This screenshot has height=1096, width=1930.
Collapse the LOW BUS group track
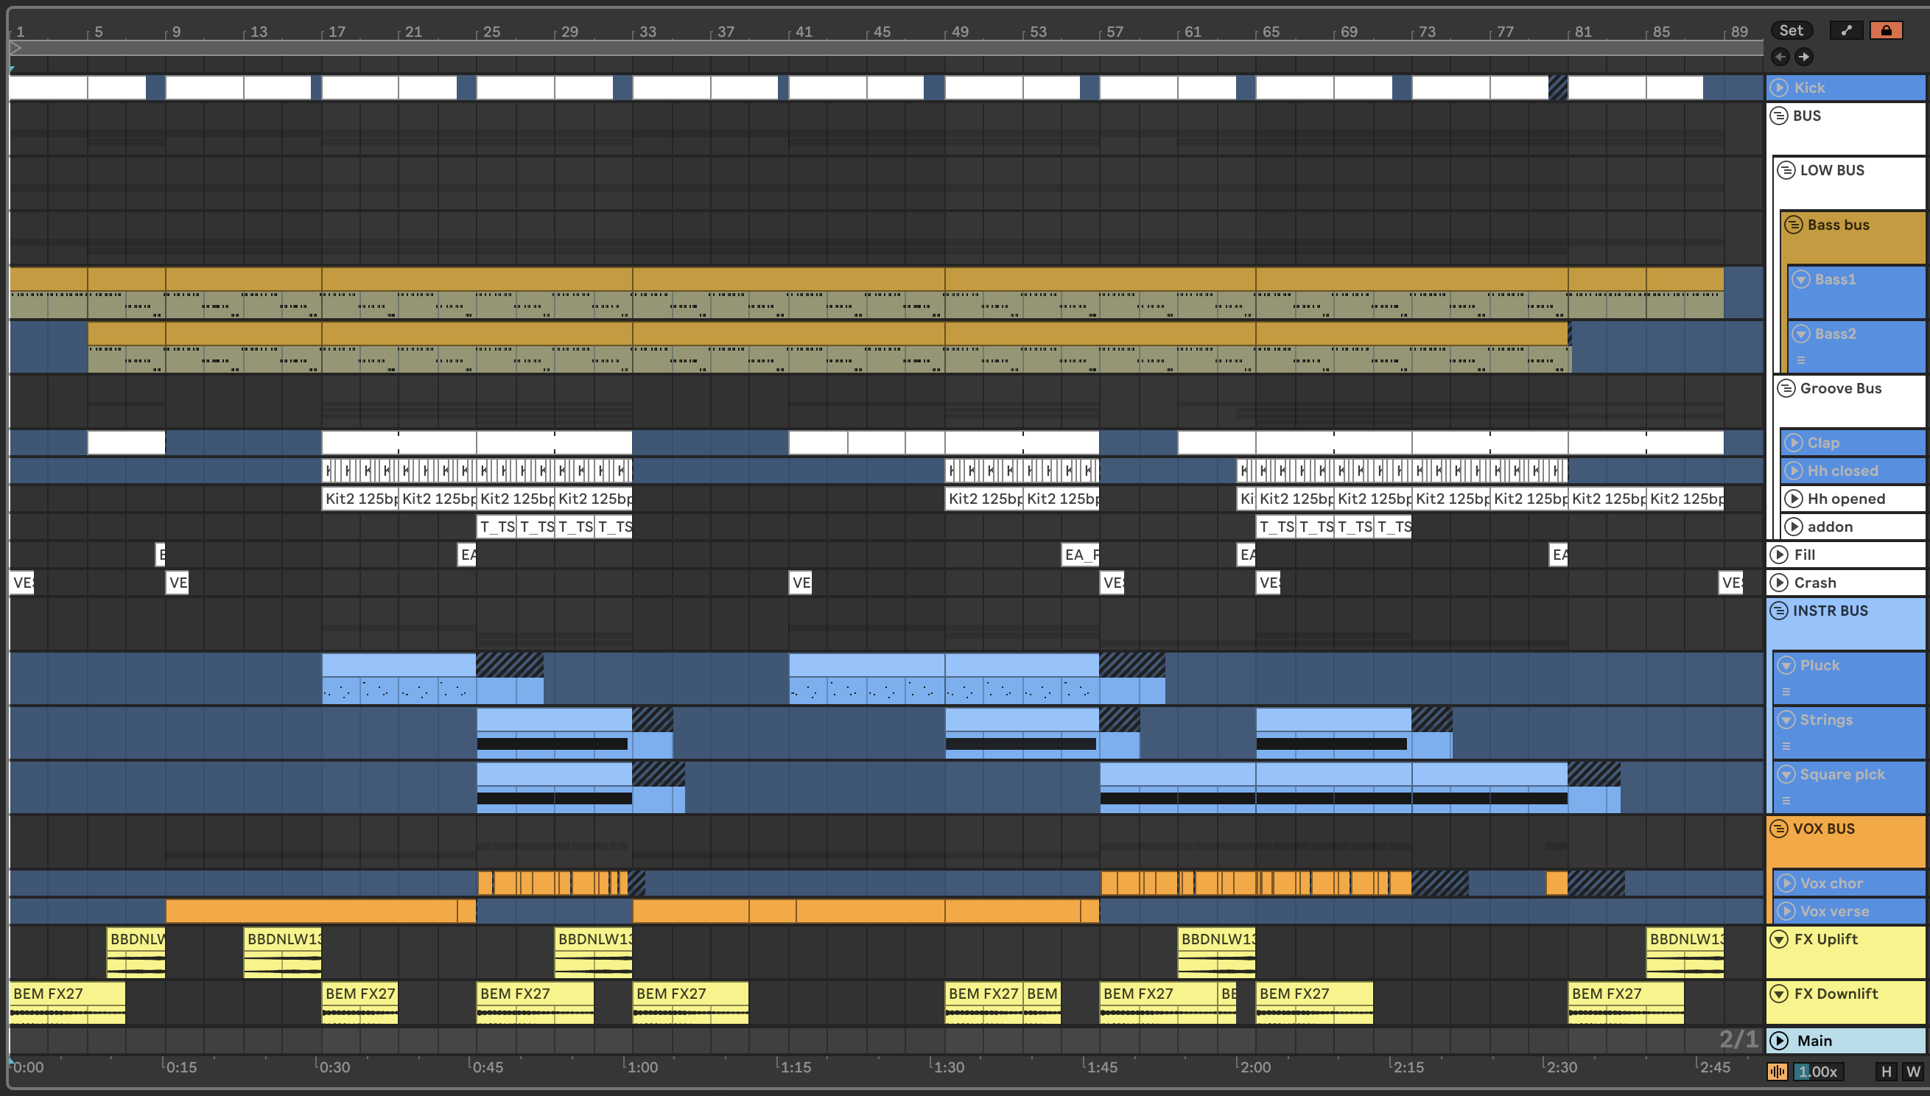pyautogui.click(x=1786, y=170)
